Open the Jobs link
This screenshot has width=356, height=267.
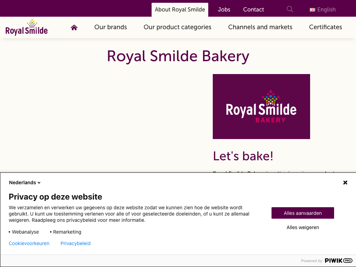224,10
